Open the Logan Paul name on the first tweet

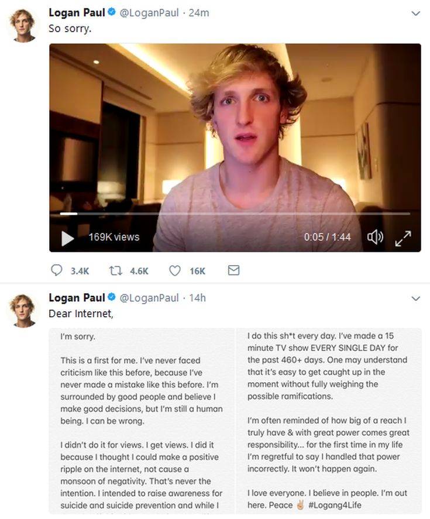(77, 12)
